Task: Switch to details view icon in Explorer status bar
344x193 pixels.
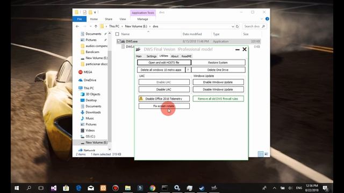Action: pos(261,154)
